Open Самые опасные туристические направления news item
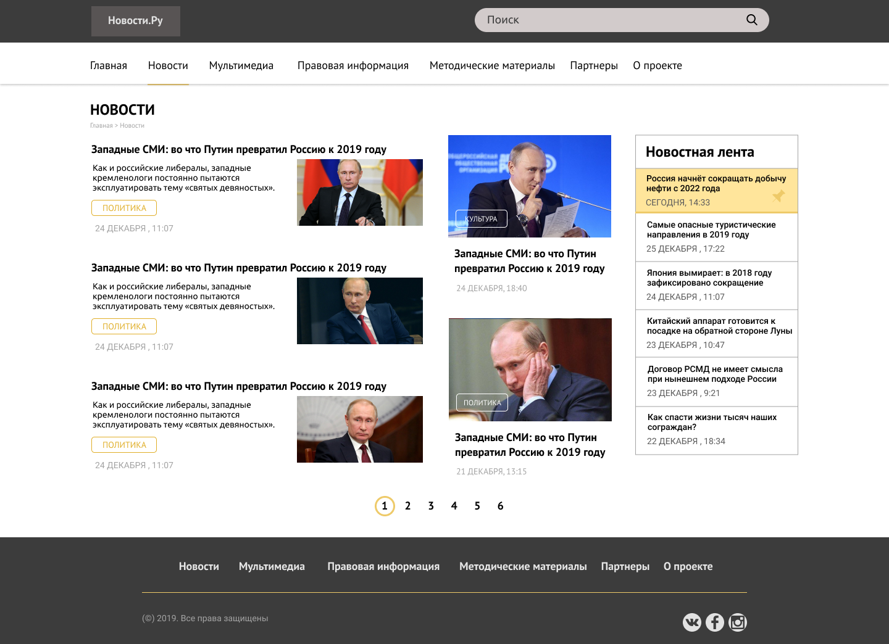The width and height of the screenshot is (889, 644). (711, 229)
